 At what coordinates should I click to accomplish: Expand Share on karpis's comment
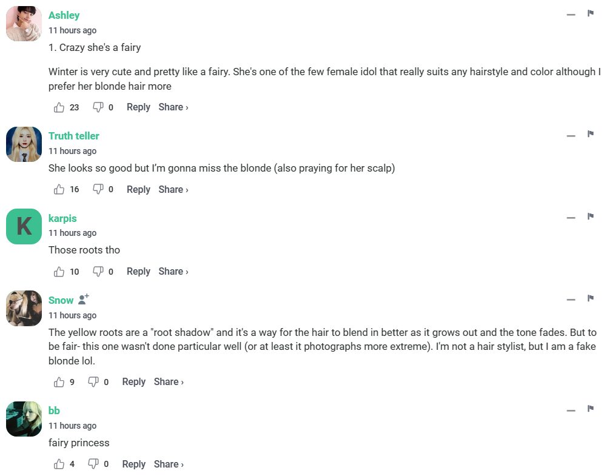[x=173, y=272]
